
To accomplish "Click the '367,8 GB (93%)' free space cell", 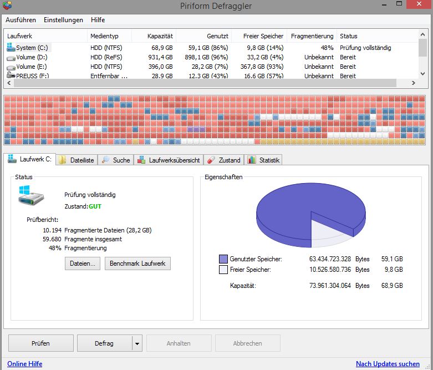I will click(x=262, y=67).
